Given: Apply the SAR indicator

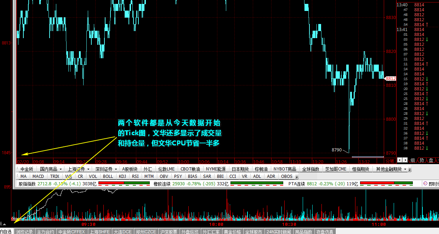Looking at the screenshot, I should coord(207,176).
